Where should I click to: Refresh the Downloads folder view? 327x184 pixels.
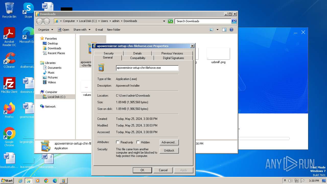point(170,21)
